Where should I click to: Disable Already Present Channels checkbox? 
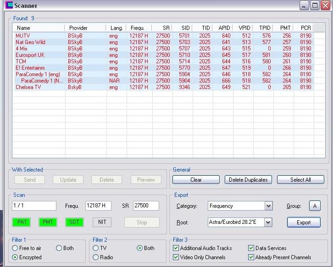pos(251,257)
